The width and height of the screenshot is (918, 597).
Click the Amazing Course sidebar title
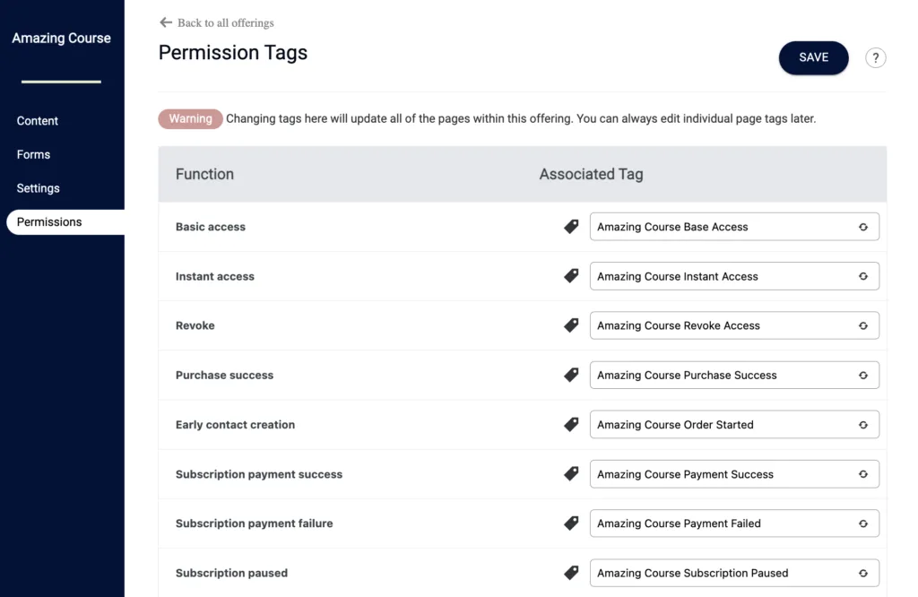pos(62,38)
